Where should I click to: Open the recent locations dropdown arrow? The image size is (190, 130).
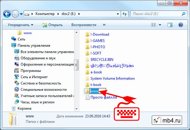[21, 14]
